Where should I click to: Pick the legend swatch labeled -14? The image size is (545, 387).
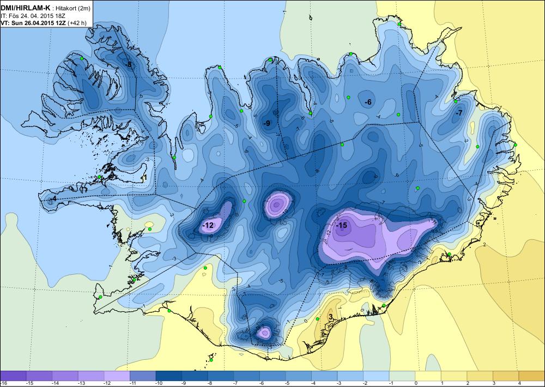pyautogui.click(x=65, y=376)
